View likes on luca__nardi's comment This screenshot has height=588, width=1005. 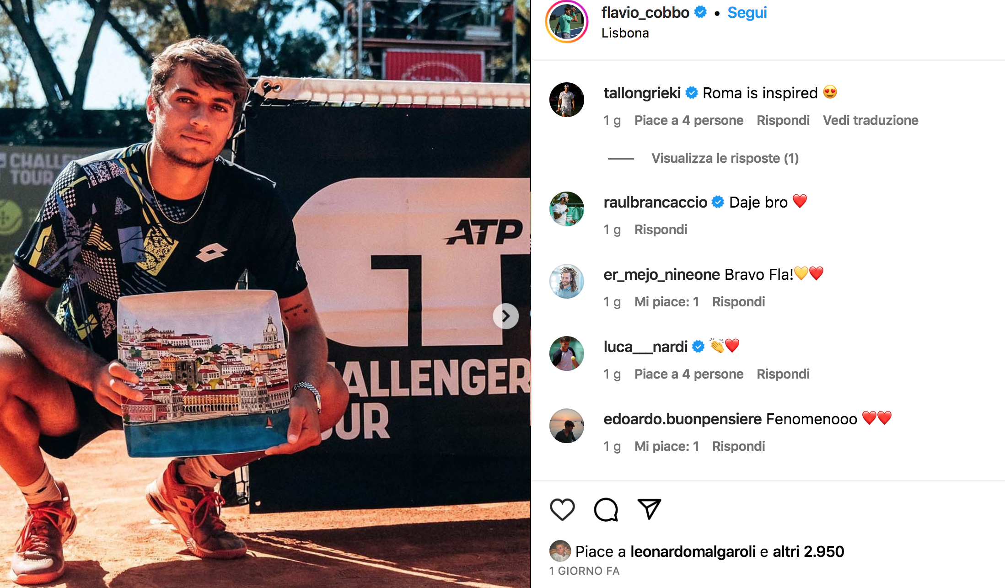689,374
